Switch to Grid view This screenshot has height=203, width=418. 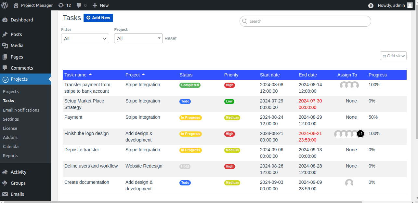(393, 56)
